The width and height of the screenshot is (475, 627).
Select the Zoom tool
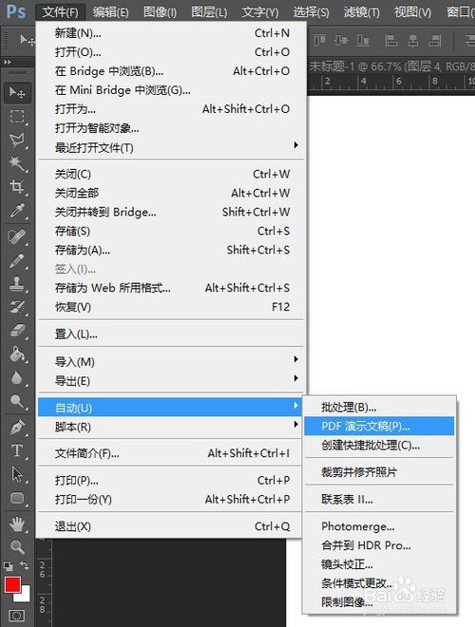point(17,546)
